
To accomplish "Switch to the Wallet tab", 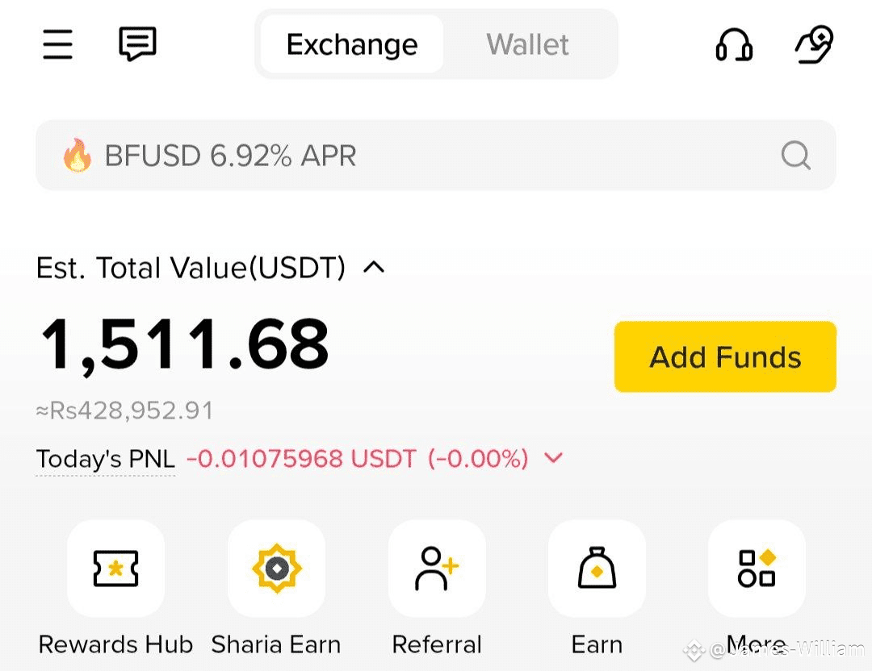I will [x=527, y=44].
